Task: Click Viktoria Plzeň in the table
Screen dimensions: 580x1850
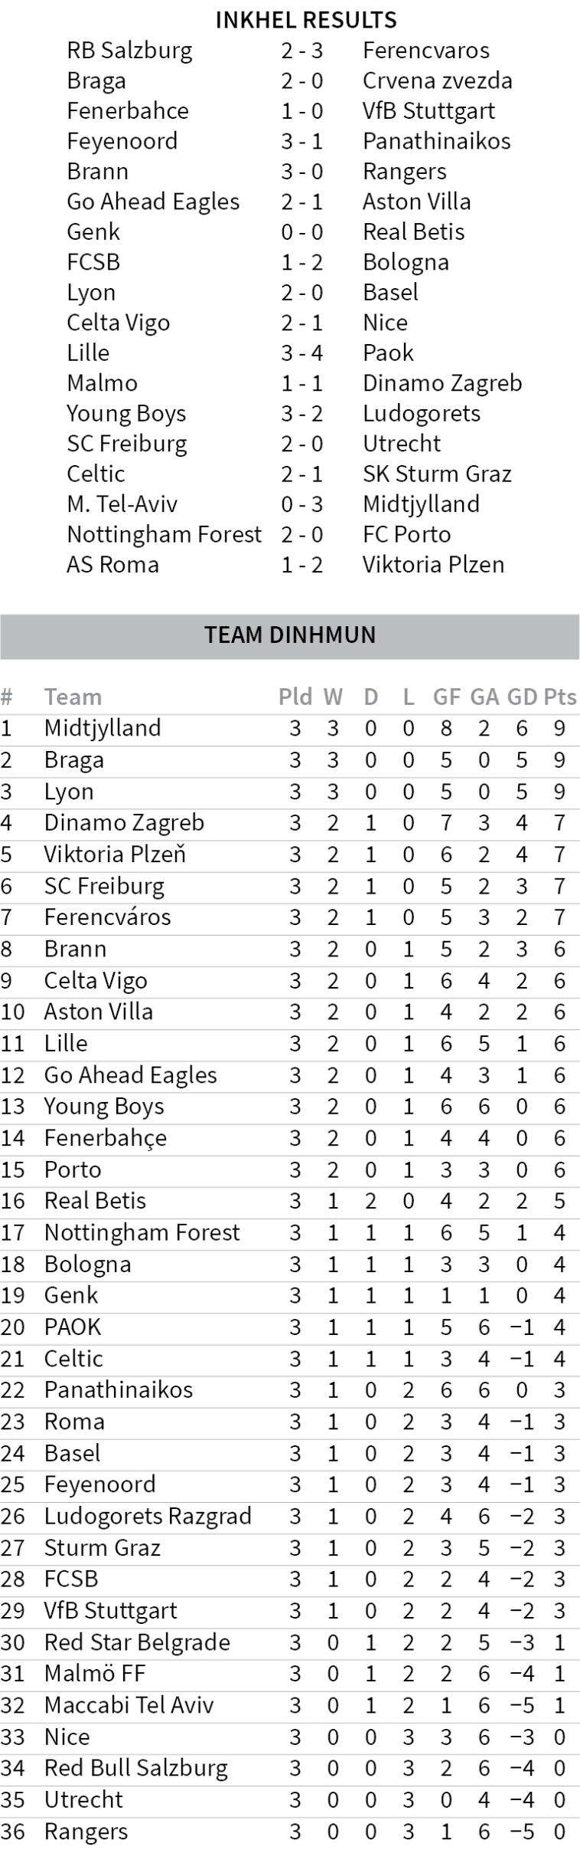Action: [x=115, y=854]
